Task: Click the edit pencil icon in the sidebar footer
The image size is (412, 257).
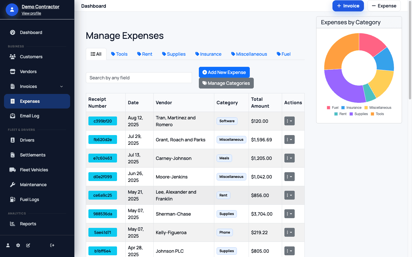Action: tap(28, 245)
